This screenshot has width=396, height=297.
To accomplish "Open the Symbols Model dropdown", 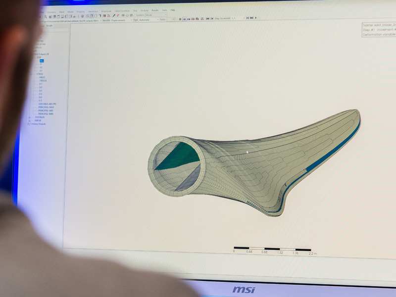I will [156, 15].
